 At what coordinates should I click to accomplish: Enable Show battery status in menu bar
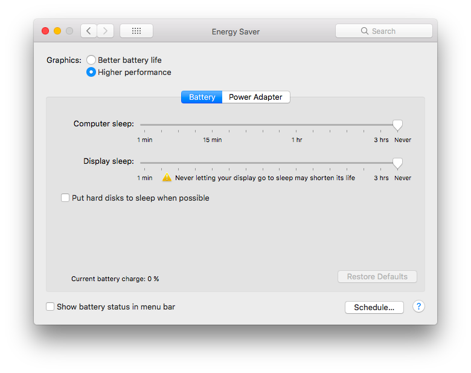tap(50, 307)
